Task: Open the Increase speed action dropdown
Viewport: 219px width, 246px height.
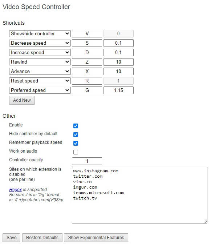Action: (40, 53)
